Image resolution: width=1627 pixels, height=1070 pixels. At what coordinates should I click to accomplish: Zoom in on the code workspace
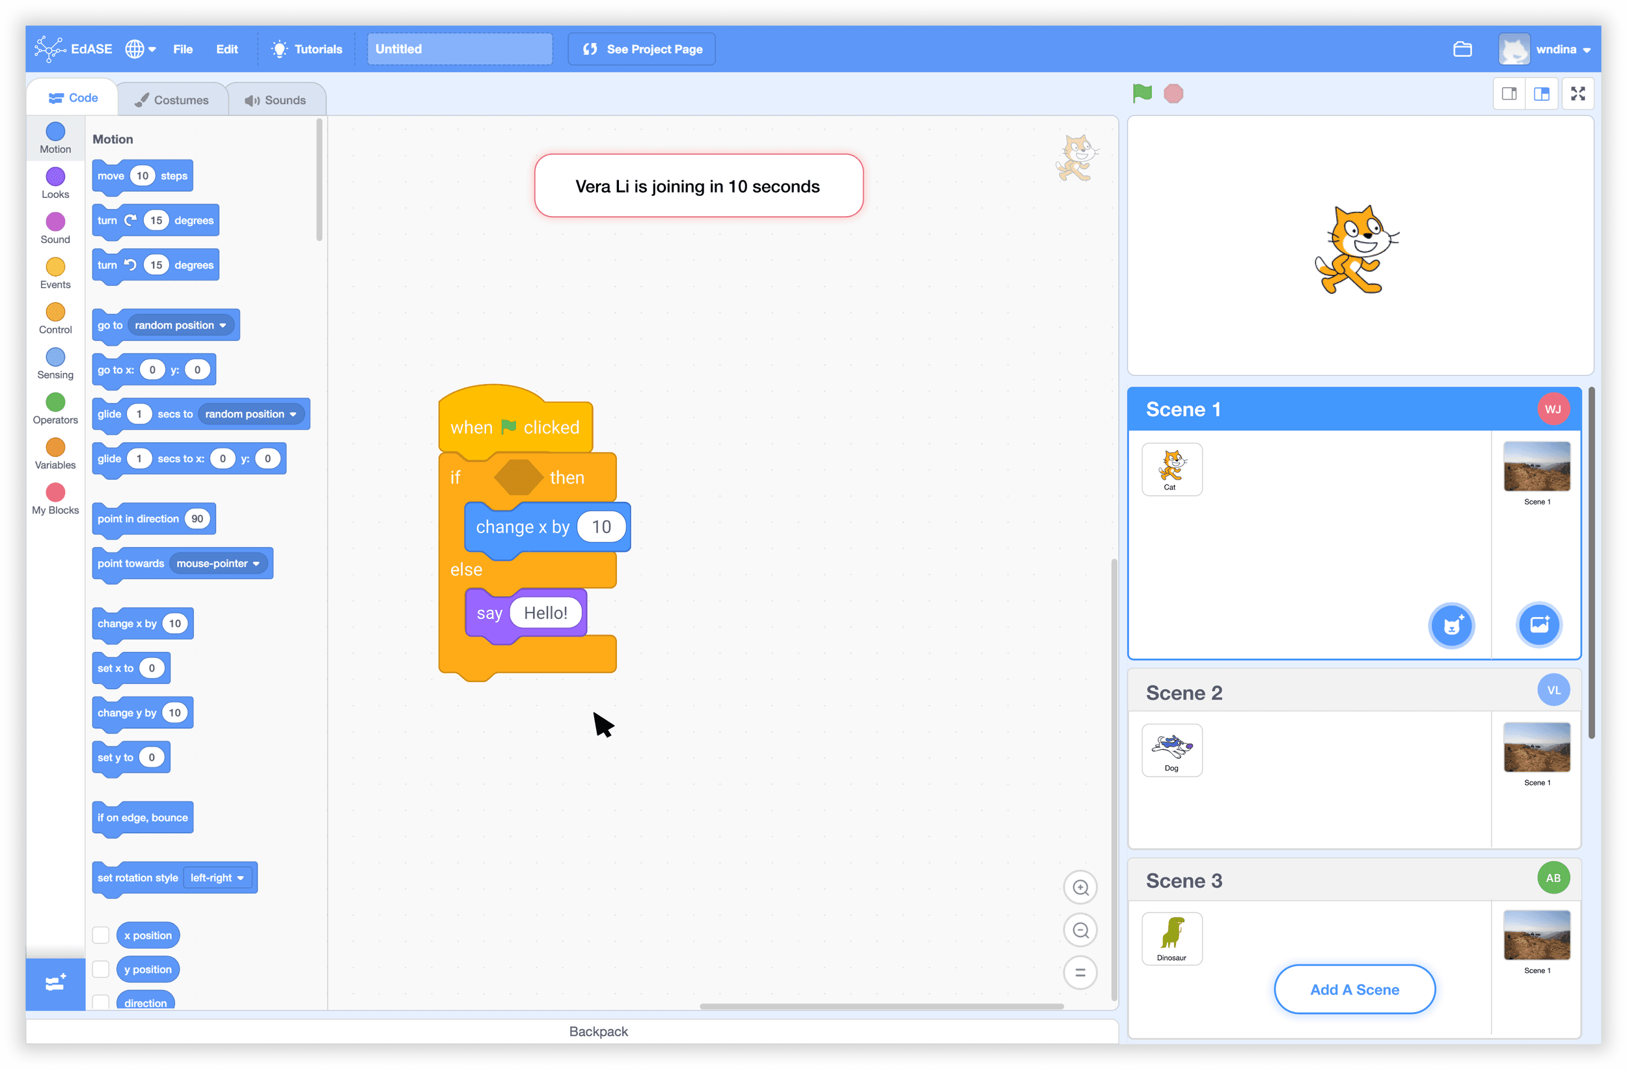[1080, 888]
